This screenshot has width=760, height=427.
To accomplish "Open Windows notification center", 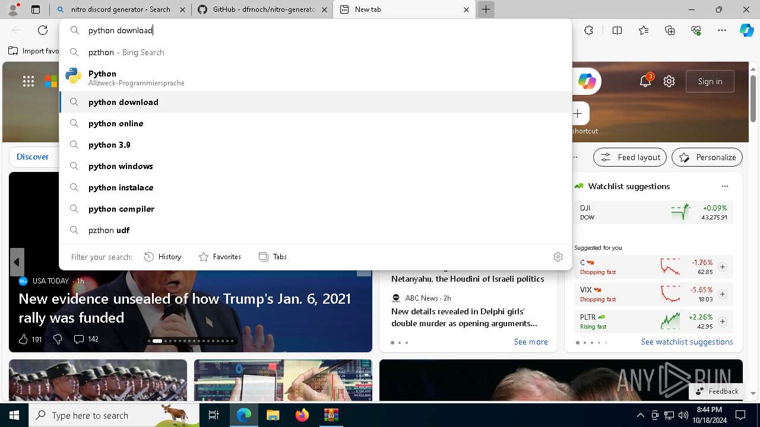I will [740, 415].
